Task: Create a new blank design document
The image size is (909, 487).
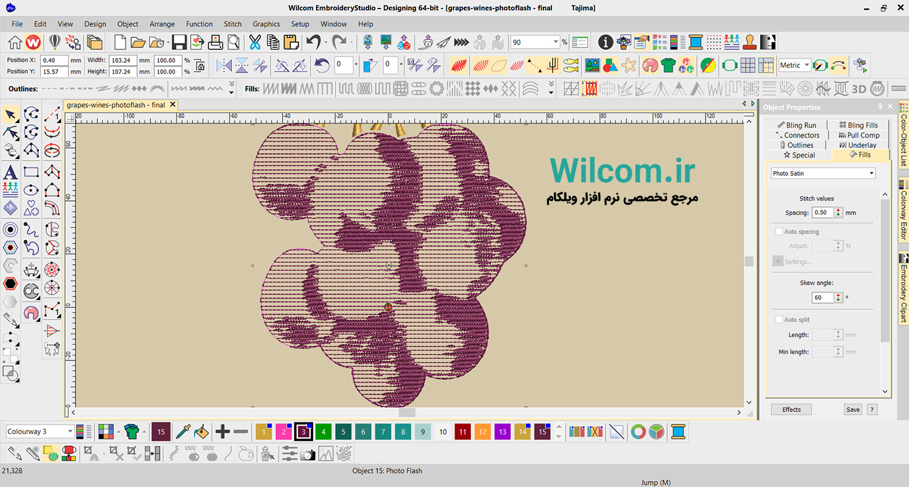Action: [121, 42]
